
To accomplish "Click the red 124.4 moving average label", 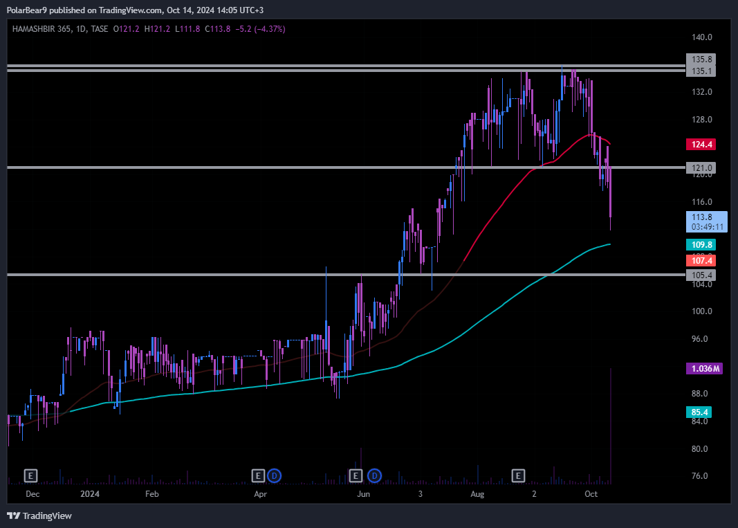I will [x=701, y=144].
